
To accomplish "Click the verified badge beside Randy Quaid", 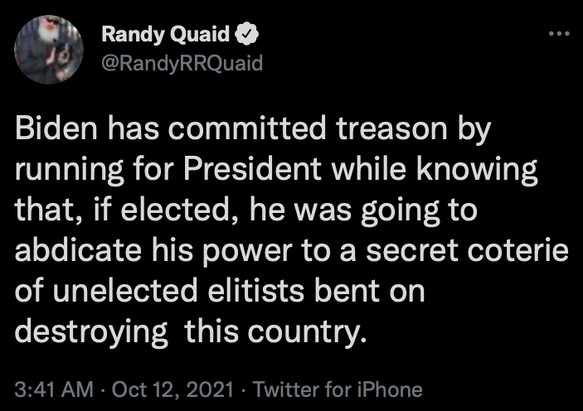I will (248, 36).
